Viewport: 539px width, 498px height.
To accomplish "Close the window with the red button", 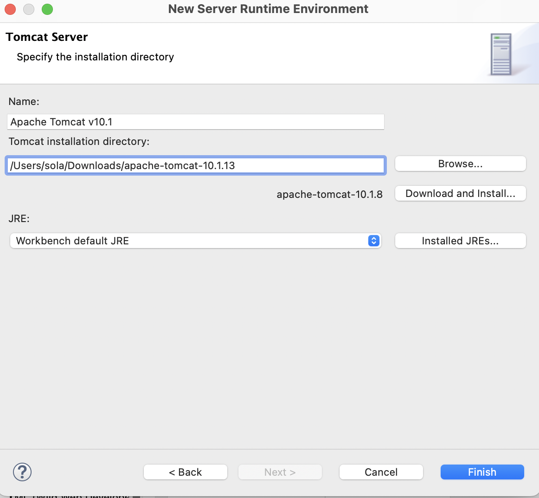I will pos(10,9).
